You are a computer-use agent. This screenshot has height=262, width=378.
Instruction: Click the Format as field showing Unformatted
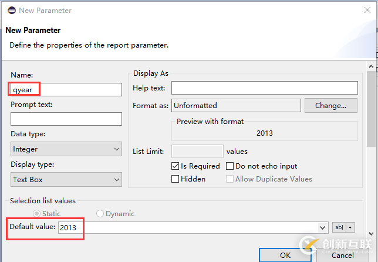pyautogui.click(x=236, y=105)
